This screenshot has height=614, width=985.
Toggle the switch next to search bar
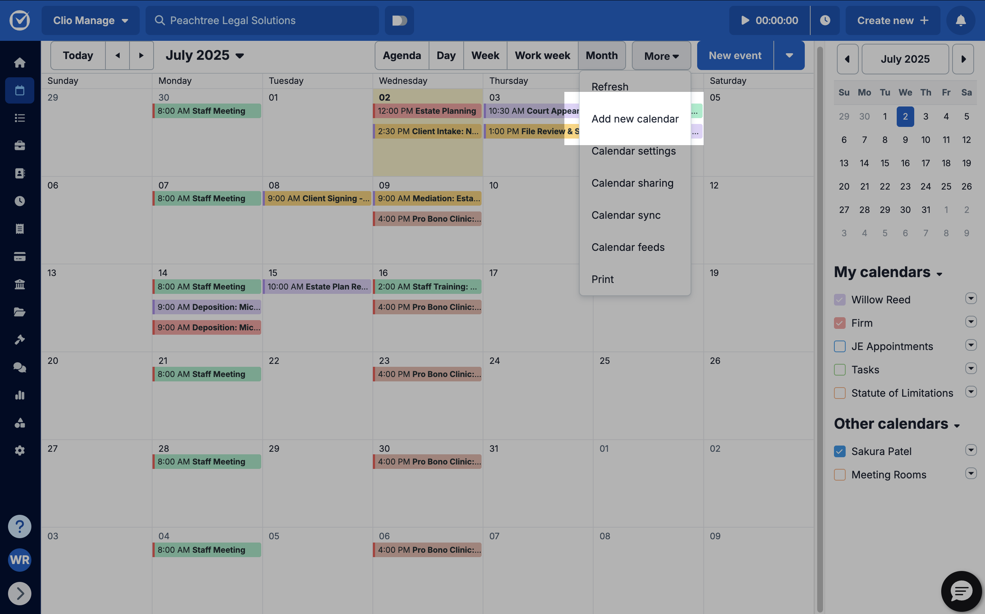tap(399, 20)
